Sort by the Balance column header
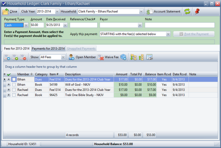Screen dimensions: 221x148 tap(150, 74)
